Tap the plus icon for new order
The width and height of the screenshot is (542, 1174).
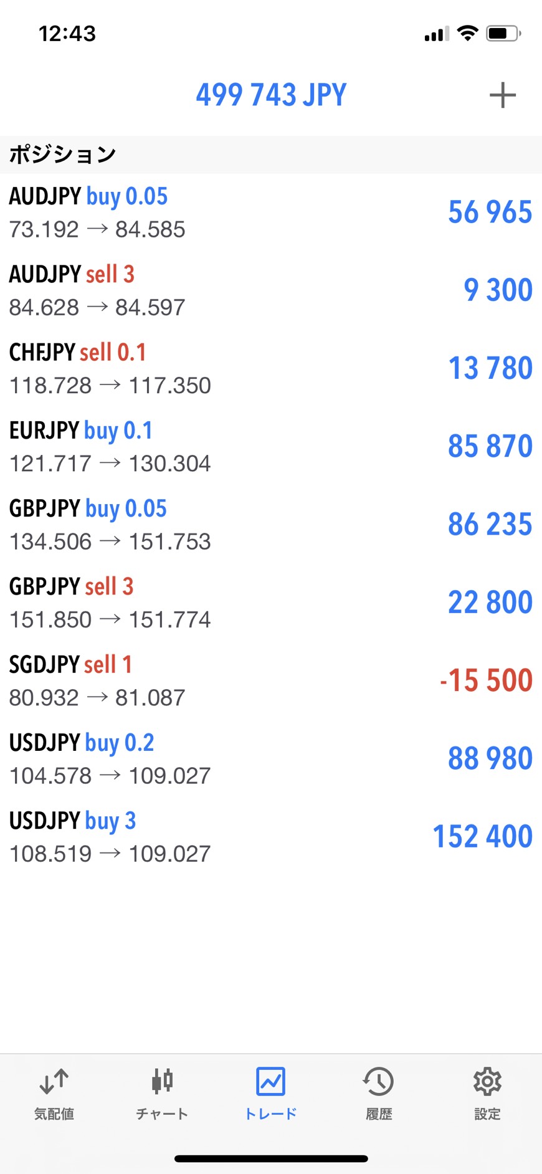tap(502, 95)
